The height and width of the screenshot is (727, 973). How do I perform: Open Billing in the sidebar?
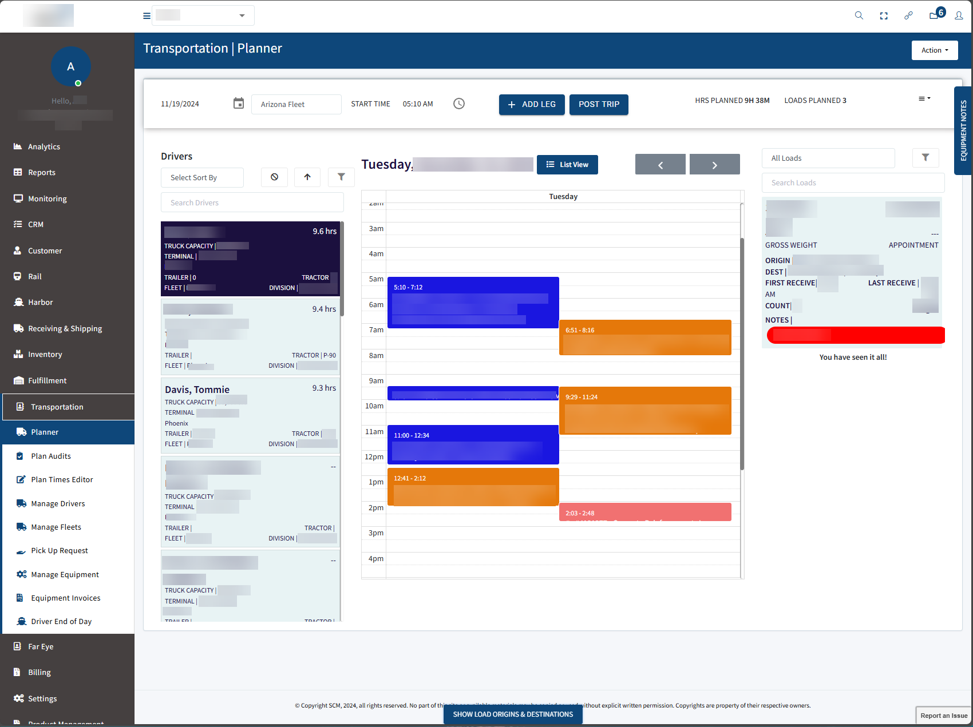pos(39,672)
